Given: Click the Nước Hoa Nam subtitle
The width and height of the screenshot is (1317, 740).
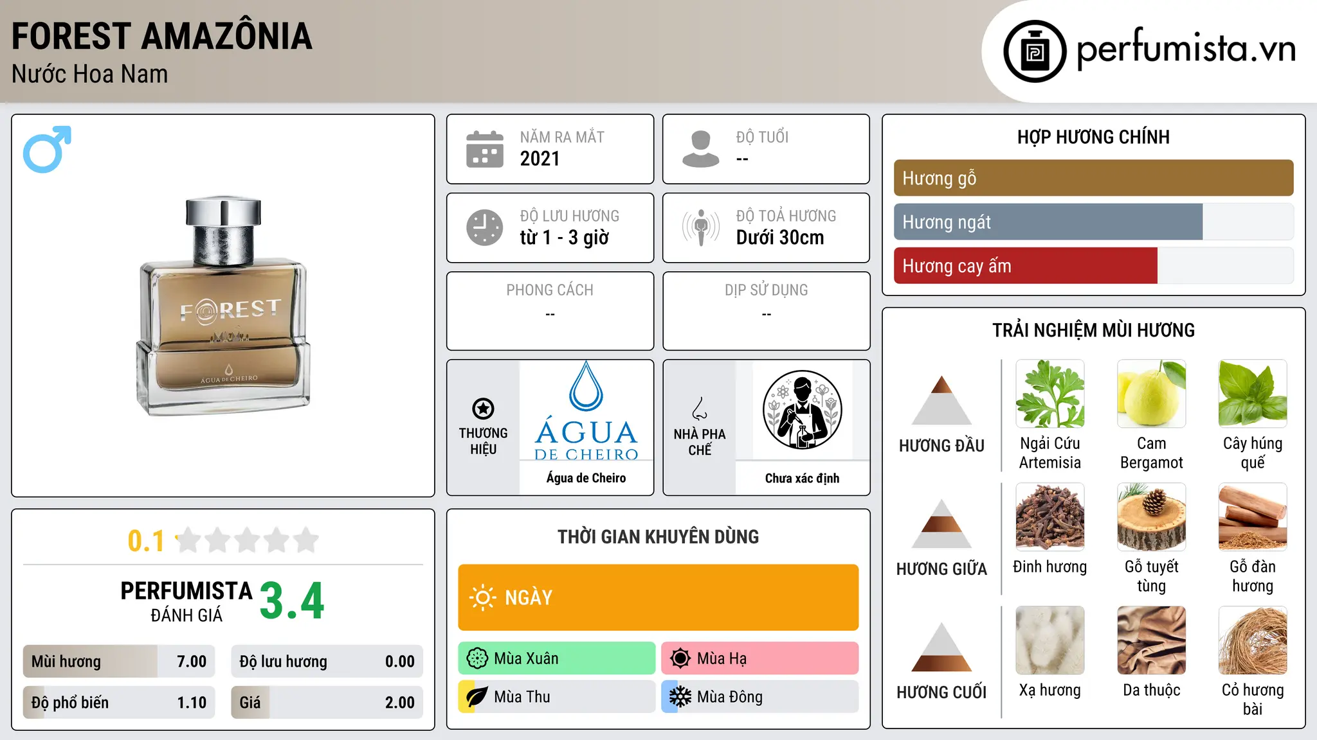Looking at the screenshot, I should coord(90,75).
